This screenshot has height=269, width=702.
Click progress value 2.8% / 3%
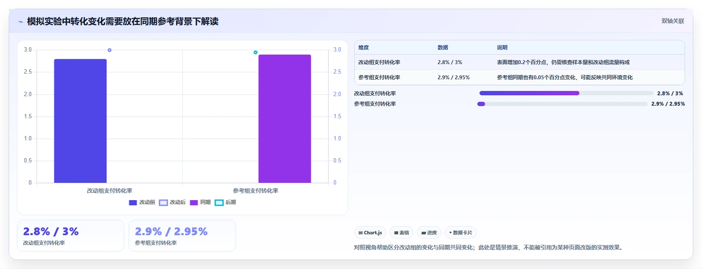click(670, 93)
